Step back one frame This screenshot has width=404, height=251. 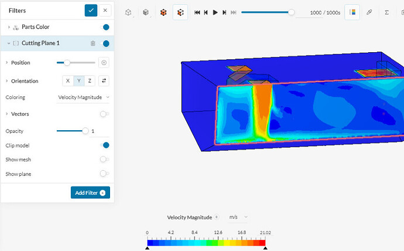tap(206, 12)
